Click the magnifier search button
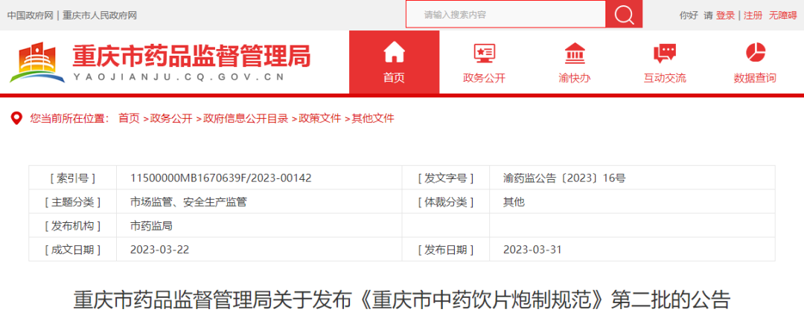Image resolution: width=804 pixels, height=321 pixels. point(624,14)
